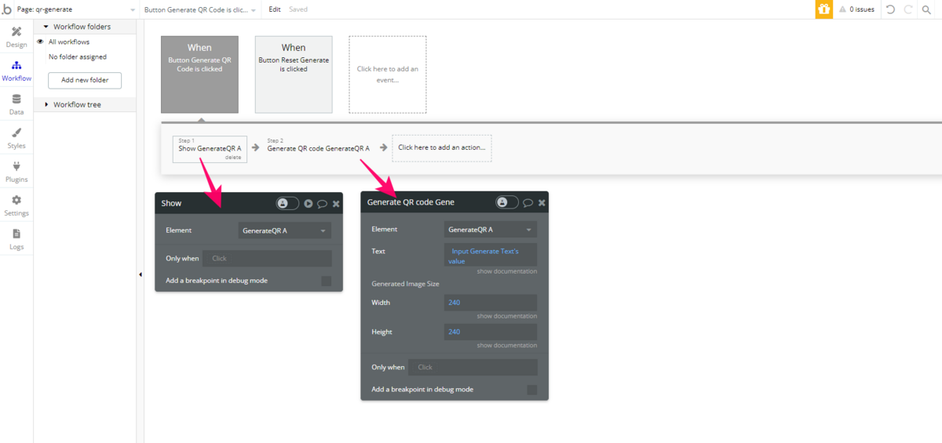Open the Button Generate QR Code workflow dropdown
Screen dimensions: 942x443
click(200, 9)
